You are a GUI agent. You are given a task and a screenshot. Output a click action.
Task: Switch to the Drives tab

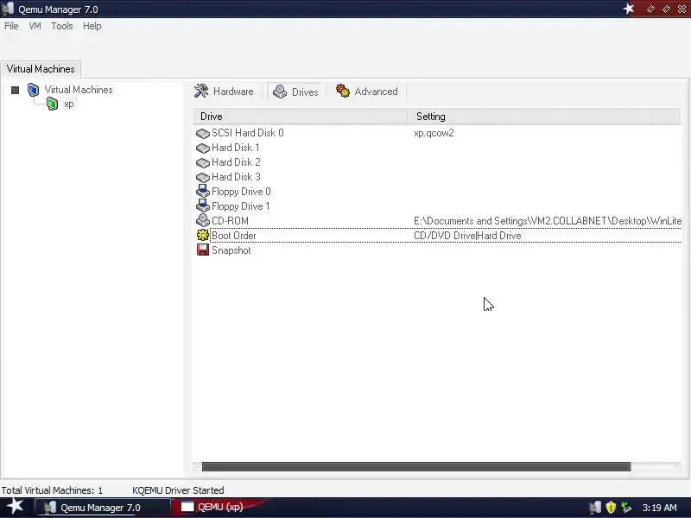pyautogui.click(x=296, y=92)
